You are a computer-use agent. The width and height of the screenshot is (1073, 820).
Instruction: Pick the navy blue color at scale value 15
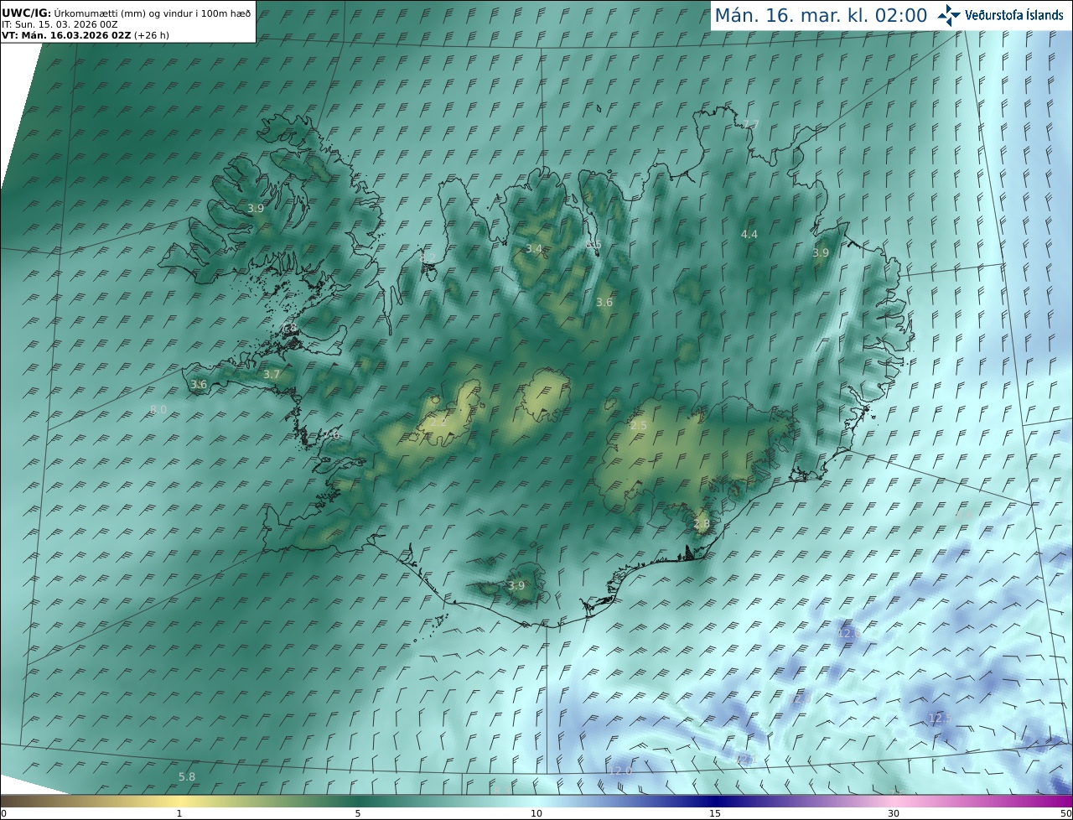(x=715, y=801)
